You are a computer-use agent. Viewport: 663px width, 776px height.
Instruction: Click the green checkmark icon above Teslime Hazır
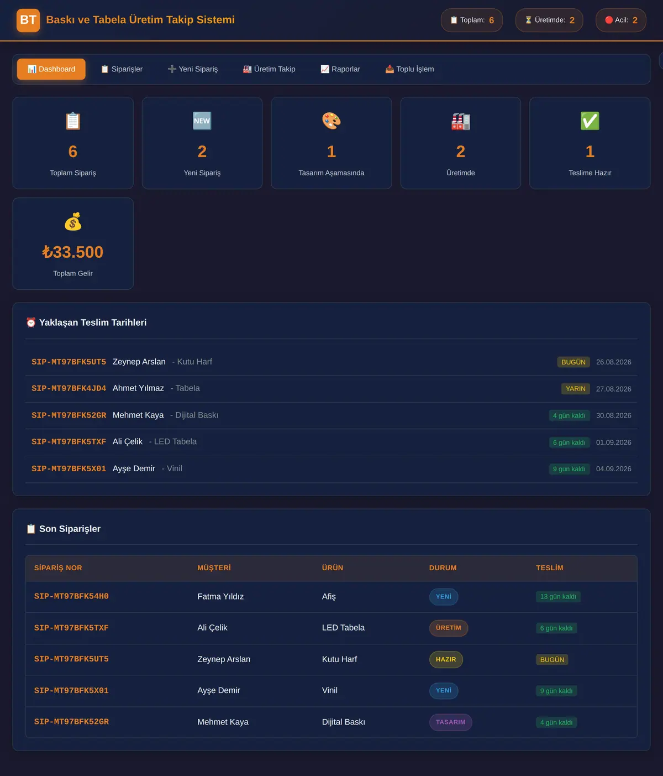pyautogui.click(x=590, y=121)
